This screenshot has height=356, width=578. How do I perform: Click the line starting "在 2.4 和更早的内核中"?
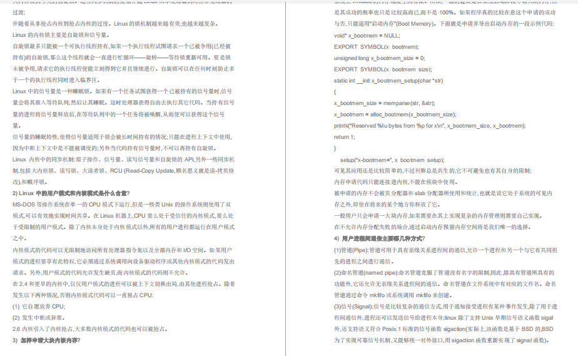tap(124, 284)
